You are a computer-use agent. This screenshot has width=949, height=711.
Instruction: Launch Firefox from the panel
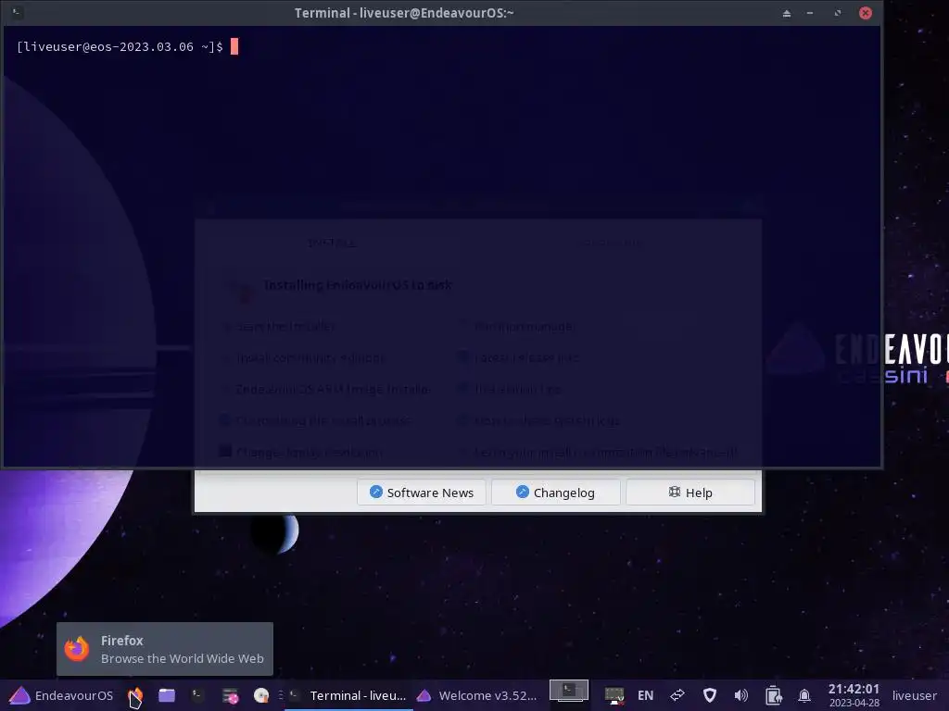[135, 695]
